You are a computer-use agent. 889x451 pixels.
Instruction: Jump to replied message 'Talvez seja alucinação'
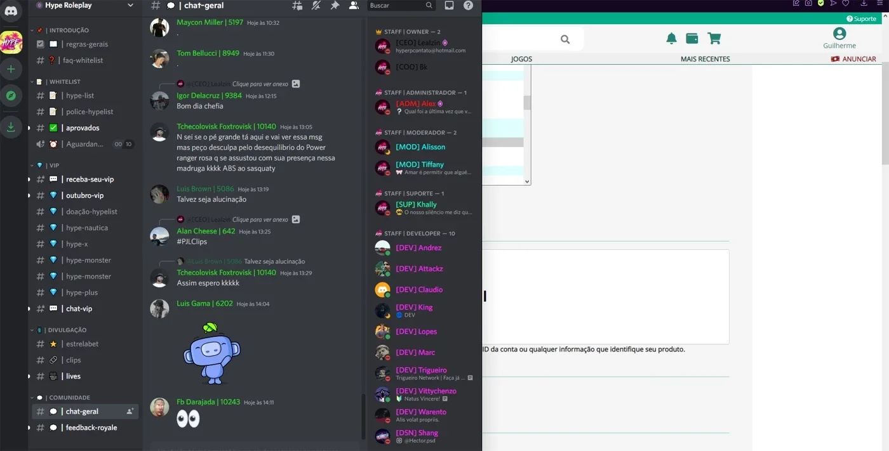point(274,261)
